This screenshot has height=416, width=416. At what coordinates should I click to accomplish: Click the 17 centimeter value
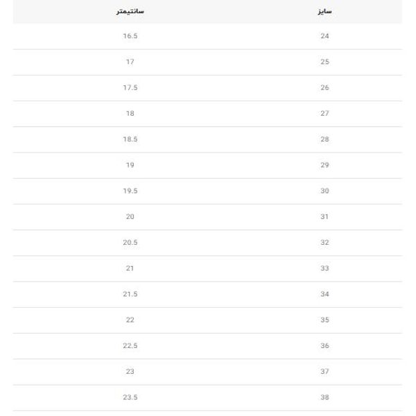click(x=130, y=62)
